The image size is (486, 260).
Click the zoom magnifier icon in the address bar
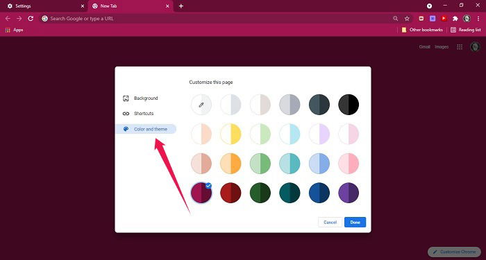(x=396, y=19)
